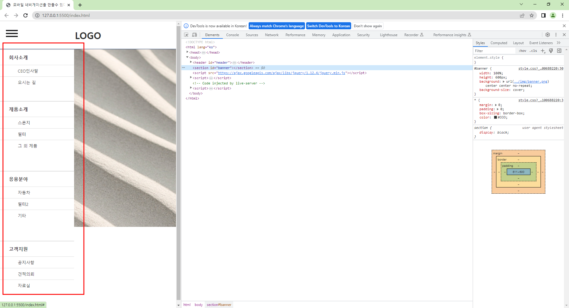Click Don't show again button

368,26
